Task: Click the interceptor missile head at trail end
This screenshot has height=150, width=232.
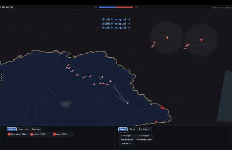Action: click(128, 103)
